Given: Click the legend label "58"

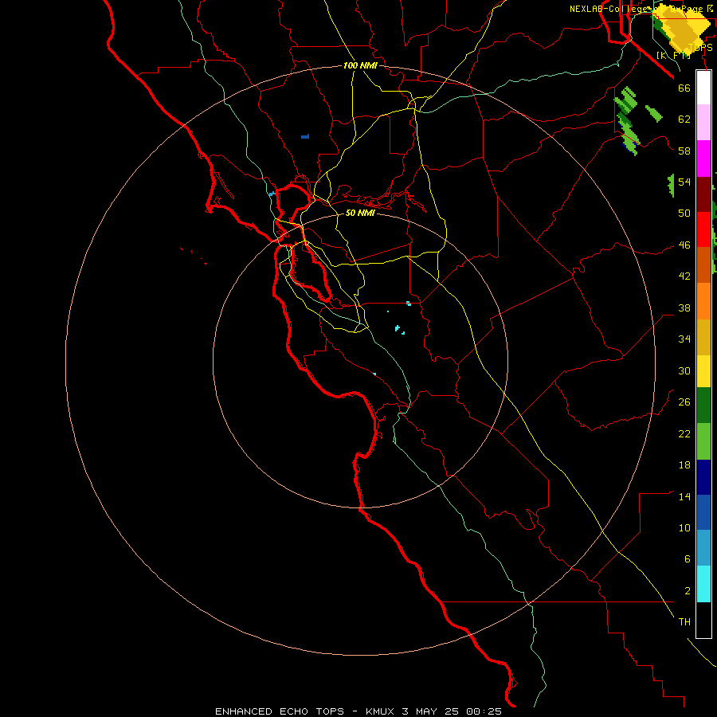Looking at the screenshot, I should coord(684,151).
